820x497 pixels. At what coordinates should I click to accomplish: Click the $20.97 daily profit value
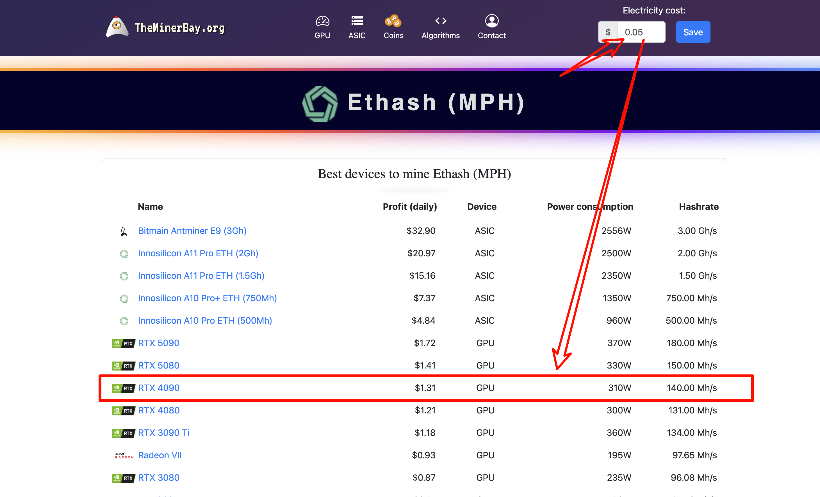pos(421,253)
